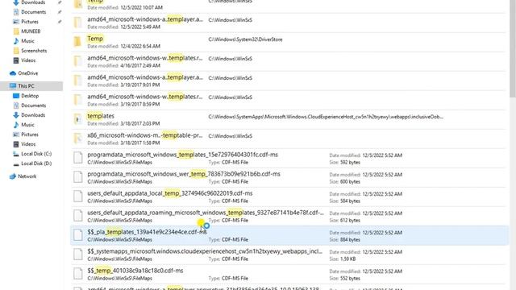
Task: Click file icon of appdata_local_temp file
Action: coord(78,197)
